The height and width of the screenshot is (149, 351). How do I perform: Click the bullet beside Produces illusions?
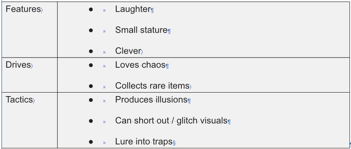point(90,100)
